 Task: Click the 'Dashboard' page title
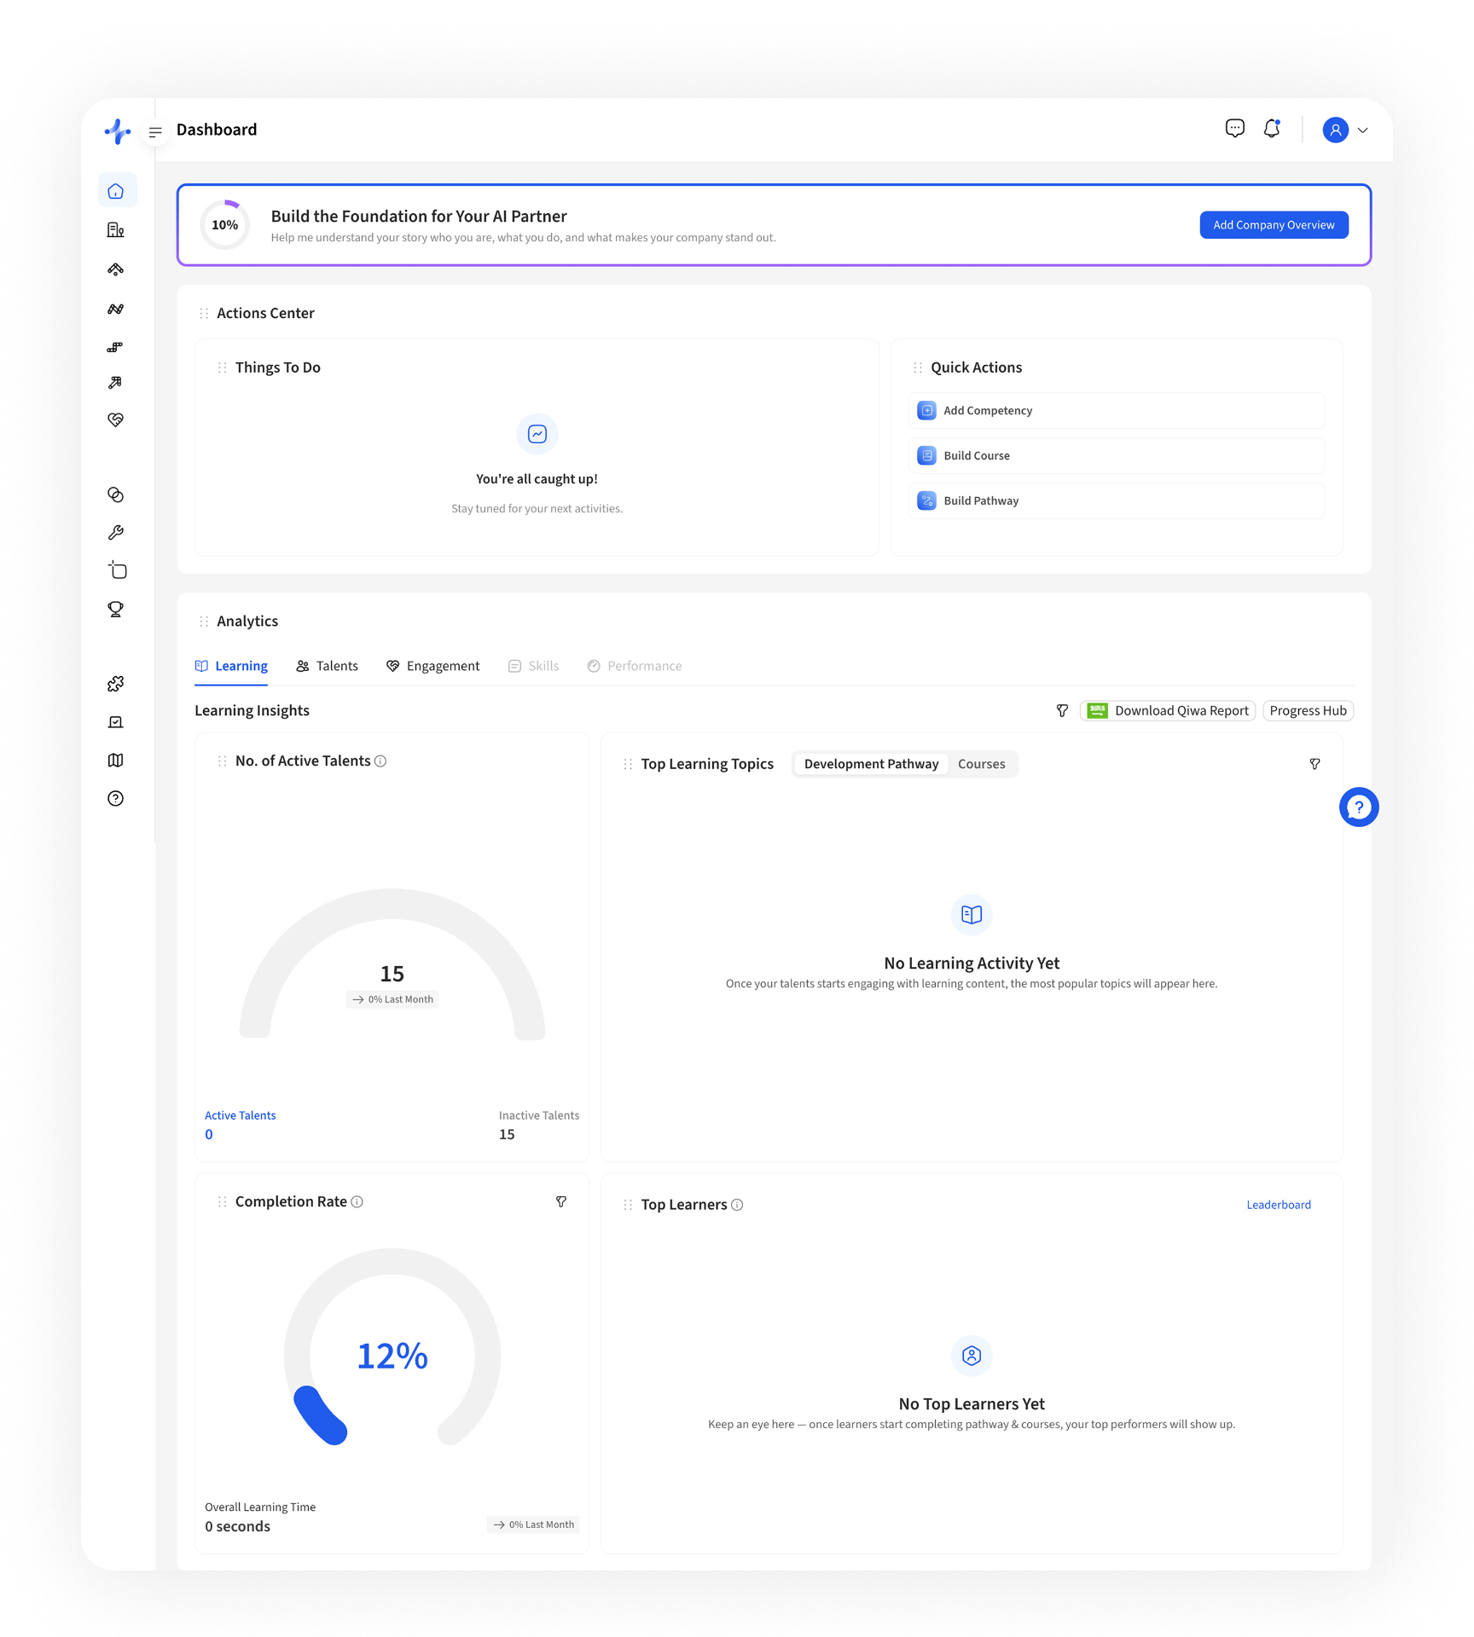tap(217, 130)
